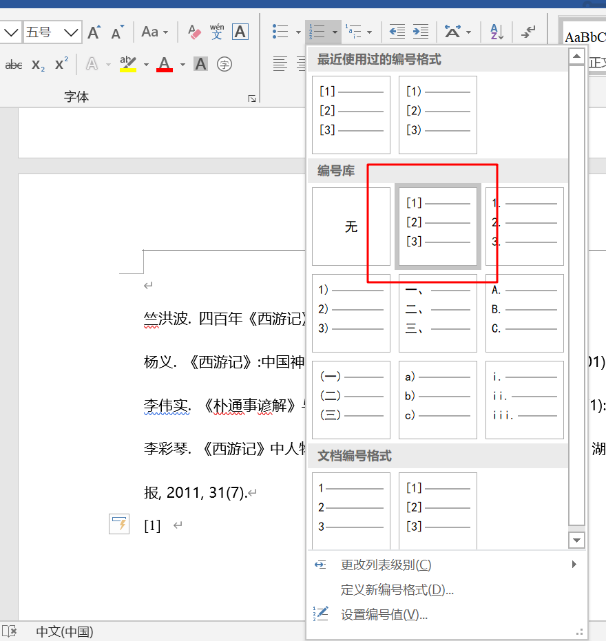Click the Bullets list icon
The image size is (606, 641).
(280, 32)
